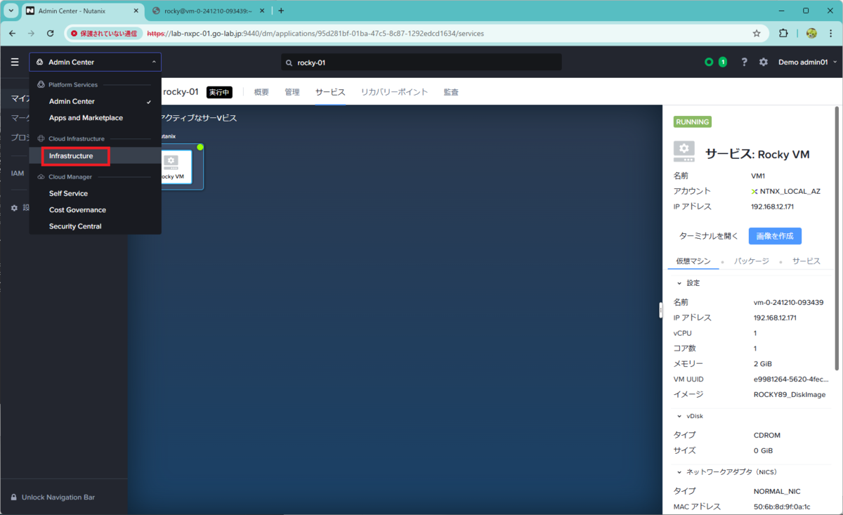Open the tab search chevron in Chrome
The width and height of the screenshot is (843, 515).
tap(11, 11)
